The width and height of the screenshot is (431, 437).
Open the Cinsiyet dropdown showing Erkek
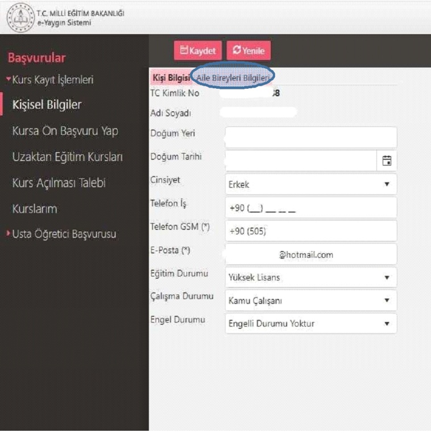point(310,184)
